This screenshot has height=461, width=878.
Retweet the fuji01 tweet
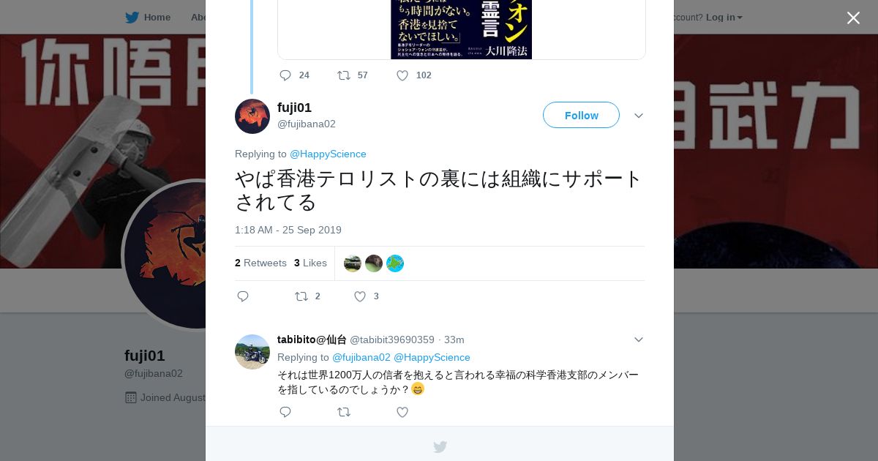(x=307, y=296)
